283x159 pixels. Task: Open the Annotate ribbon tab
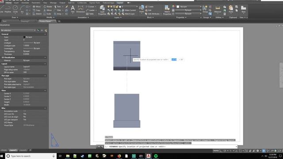coord(25,3)
